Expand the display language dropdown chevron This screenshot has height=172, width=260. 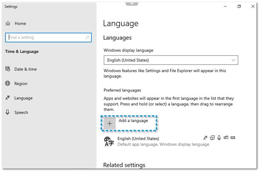click(233, 60)
